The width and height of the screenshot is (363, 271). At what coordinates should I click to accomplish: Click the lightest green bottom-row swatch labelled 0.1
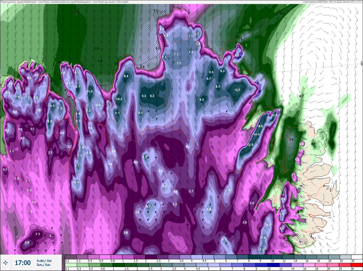(71, 265)
